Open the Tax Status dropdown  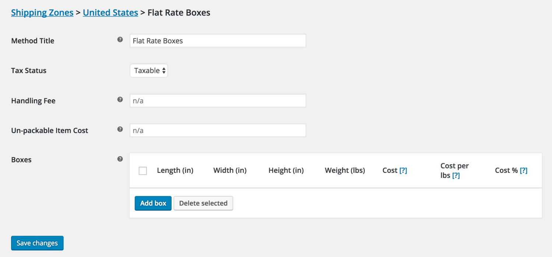point(149,70)
